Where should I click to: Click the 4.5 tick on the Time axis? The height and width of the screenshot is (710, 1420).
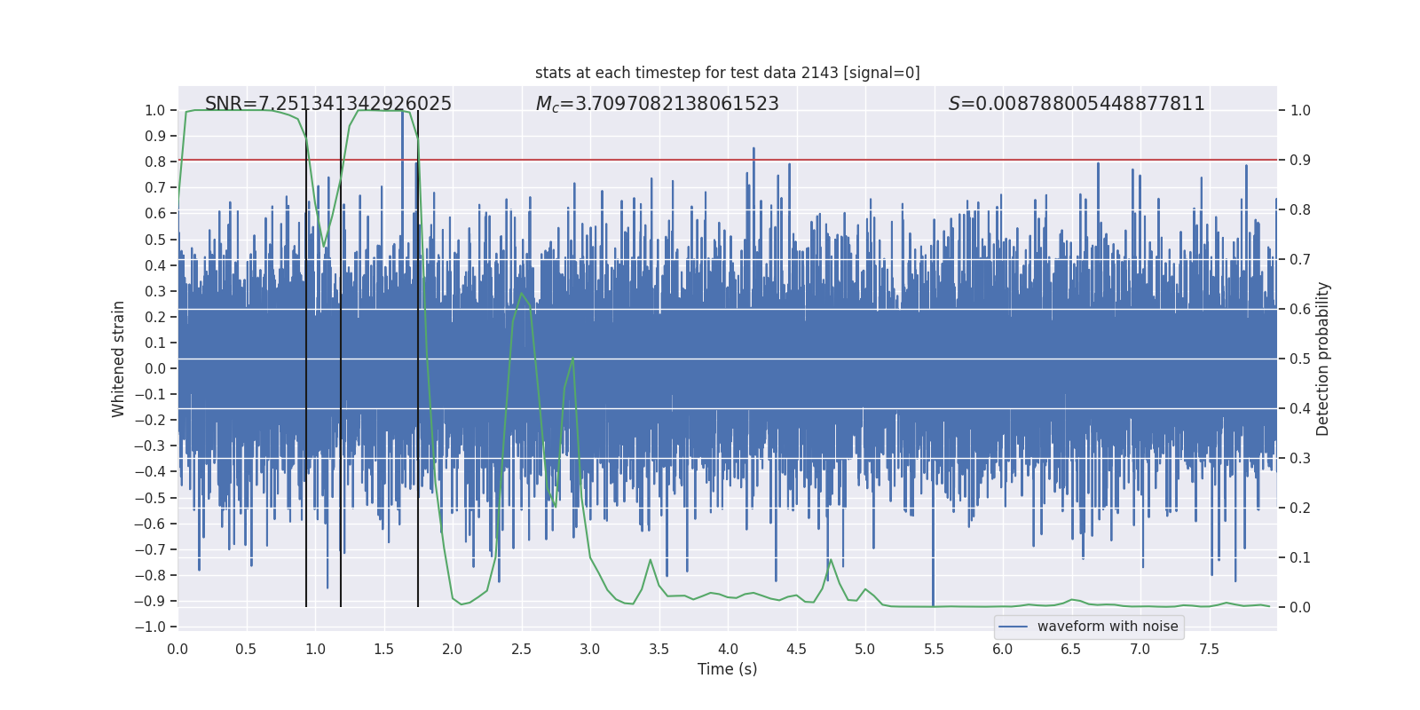[796, 649]
